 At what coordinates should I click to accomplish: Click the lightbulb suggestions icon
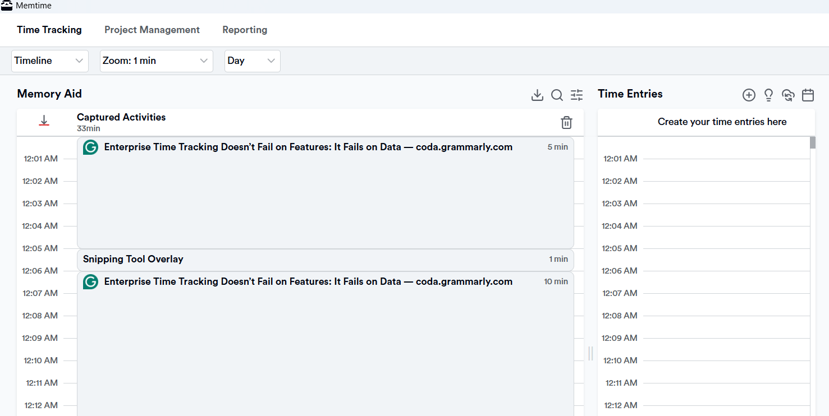[x=769, y=95]
